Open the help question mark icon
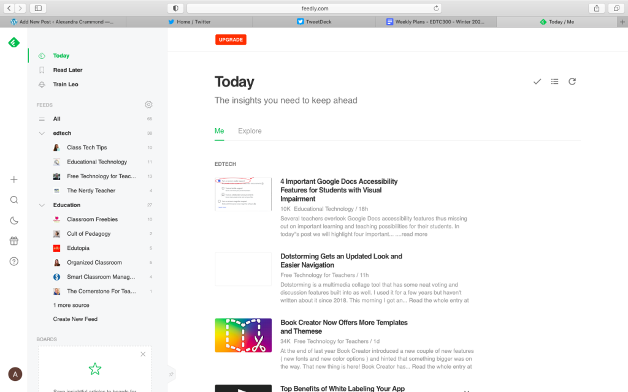The width and height of the screenshot is (628, 392). 14,262
